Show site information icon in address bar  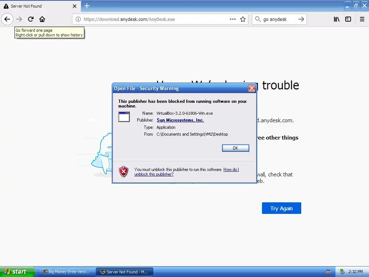(78, 19)
